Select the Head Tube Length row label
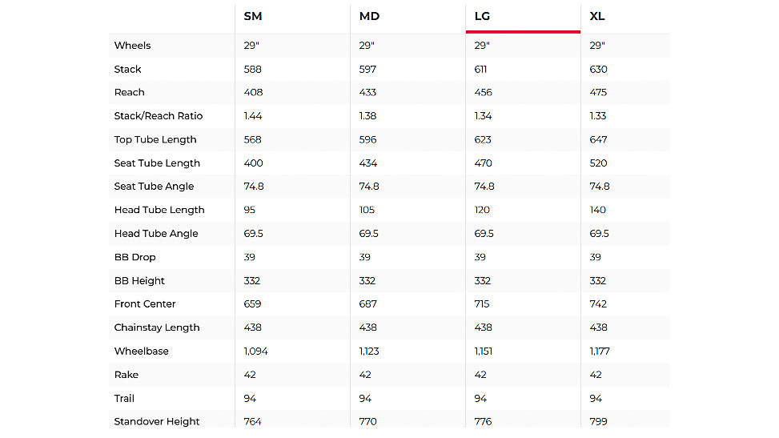Screen dimensions: 779x438 click(159, 210)
